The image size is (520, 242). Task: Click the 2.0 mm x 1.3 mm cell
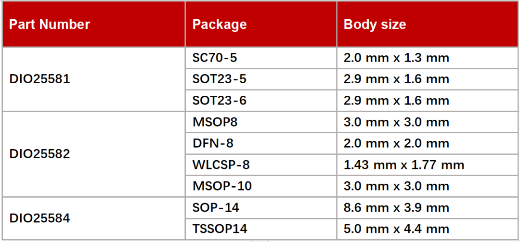(396, 58)
